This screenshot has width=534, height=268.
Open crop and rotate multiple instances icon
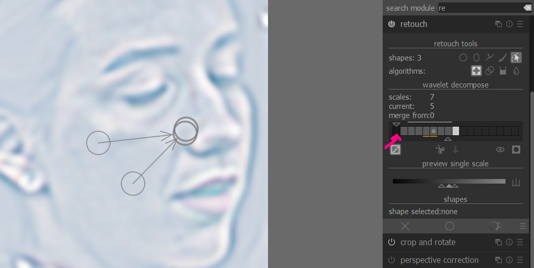(498, 242)
